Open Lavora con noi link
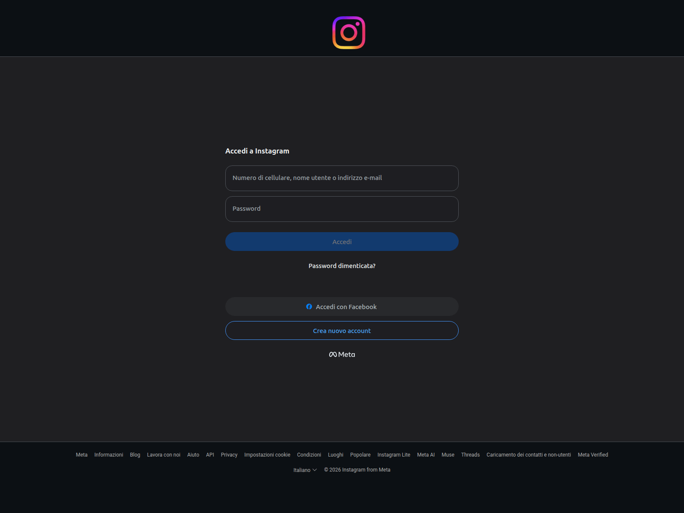 [164, 455]
